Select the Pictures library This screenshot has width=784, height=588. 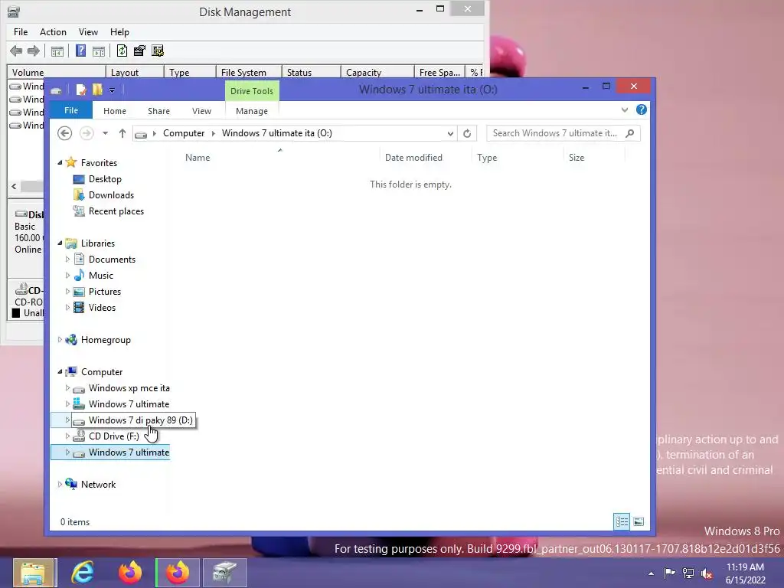click(x=104, y=292)
